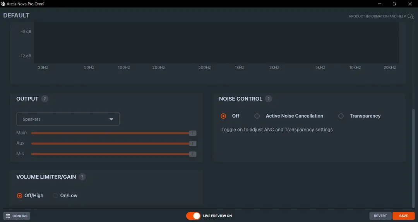This screenshot has height=222, width=418.
Task: Click the Mic volume slider handle
Action: click(193, 154)
